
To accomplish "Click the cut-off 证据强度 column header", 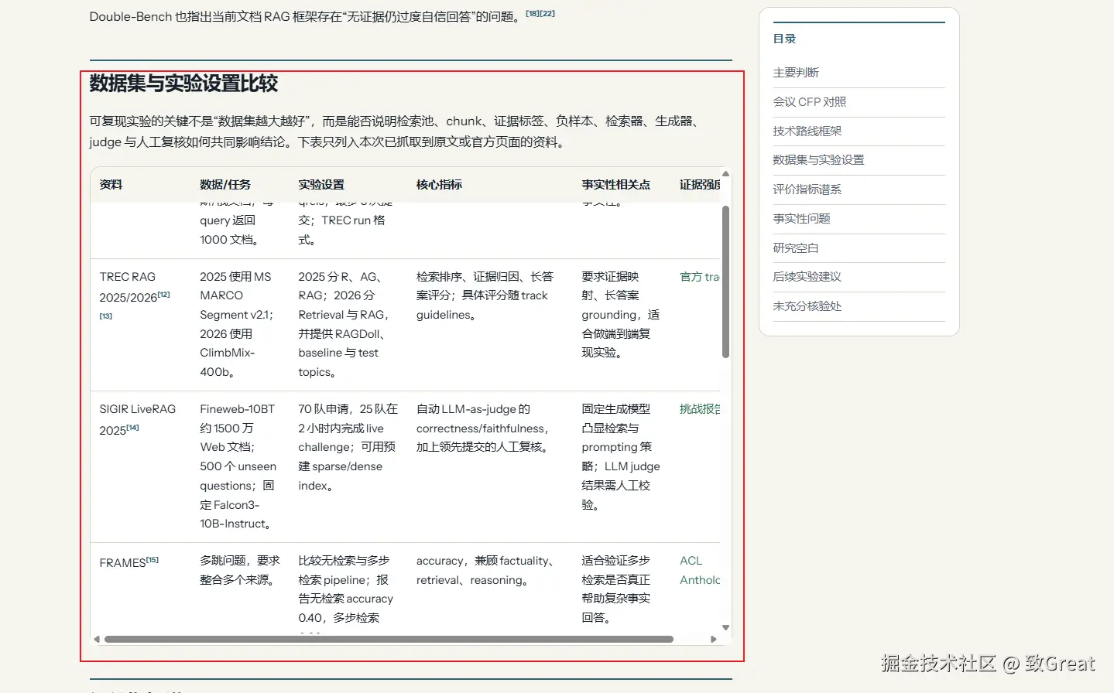I will point(700,185).
